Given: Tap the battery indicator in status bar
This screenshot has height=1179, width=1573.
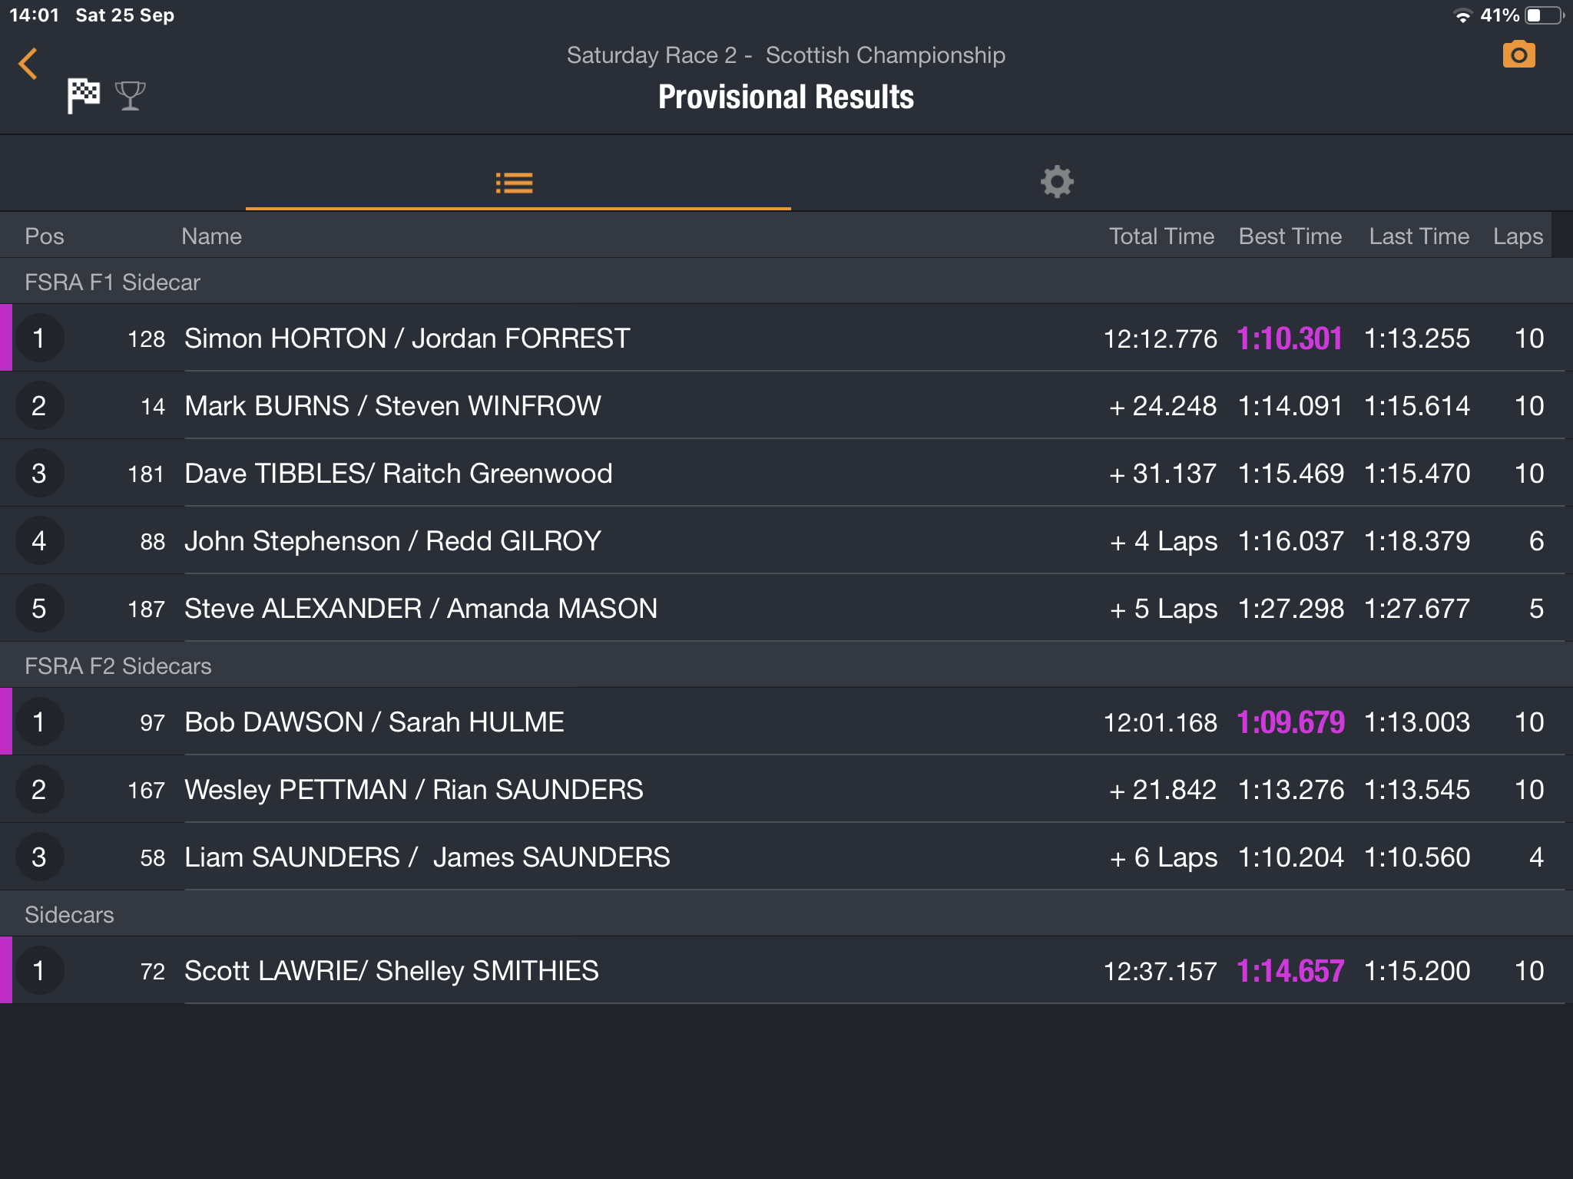Looking at the screenshot, I should click(x=1545, y=15).
